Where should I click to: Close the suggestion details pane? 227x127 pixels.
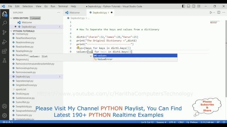point(91,56)
